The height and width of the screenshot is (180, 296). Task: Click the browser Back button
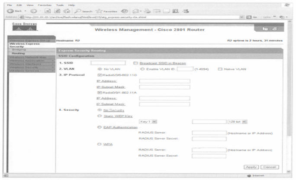click(14, 11)
